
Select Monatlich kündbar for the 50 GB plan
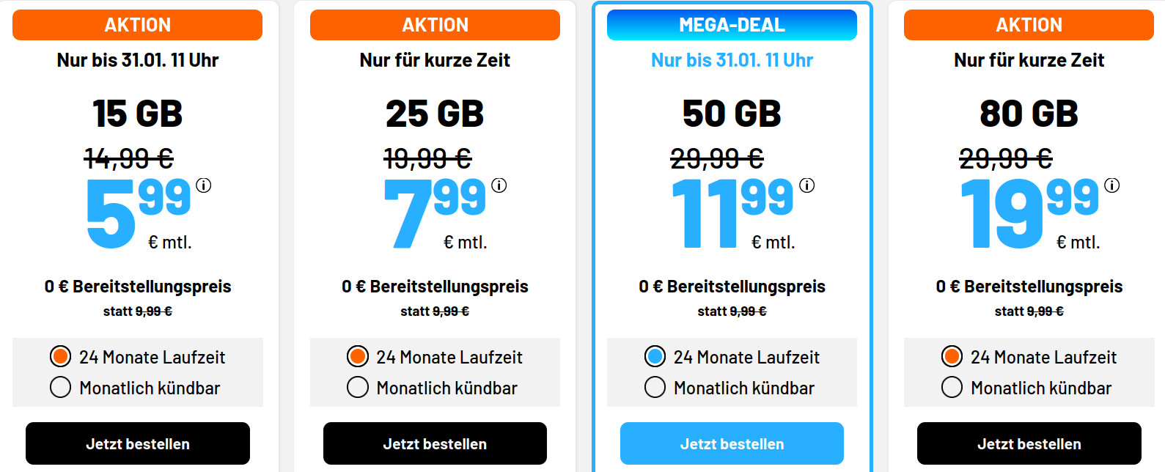click(x=655, y=388)
